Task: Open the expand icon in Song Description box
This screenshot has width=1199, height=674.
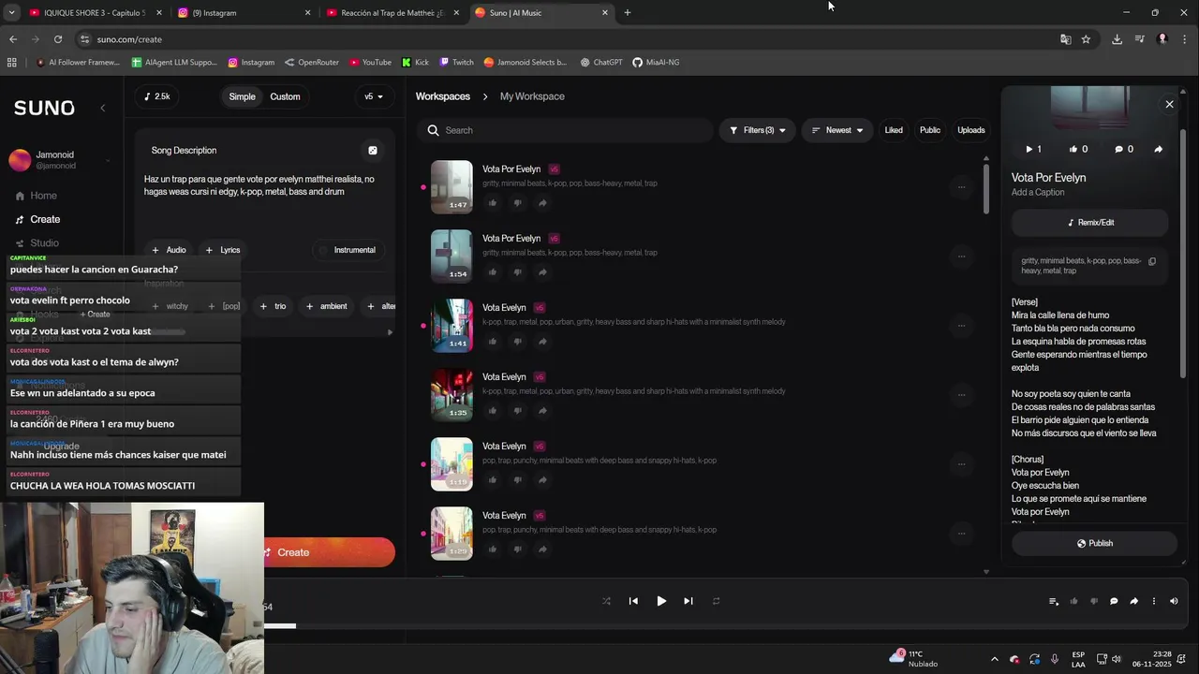Action: [x=373, y=150]
